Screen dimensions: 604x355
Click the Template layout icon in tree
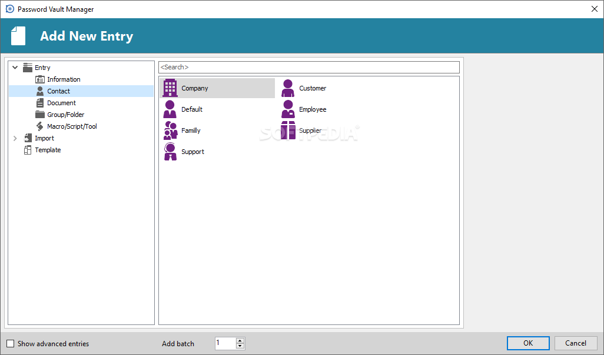click(28, 150)
